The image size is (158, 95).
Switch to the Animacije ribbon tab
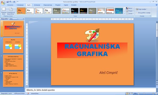pyautogui.click(x=37, y=5)
